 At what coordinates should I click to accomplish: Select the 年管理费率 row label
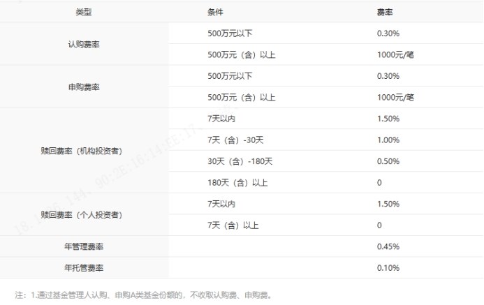pos(83,247)
